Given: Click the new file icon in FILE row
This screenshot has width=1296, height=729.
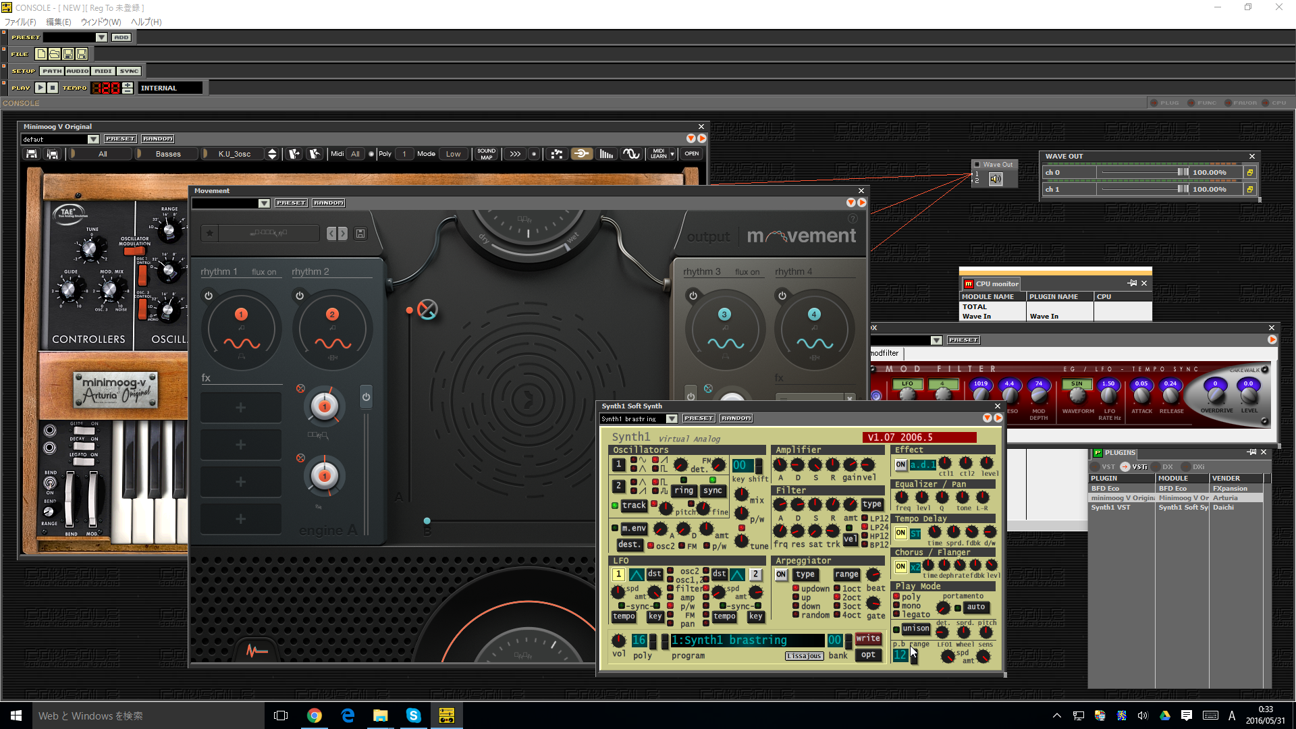Looking at the screenshot, I should point(42,54).
